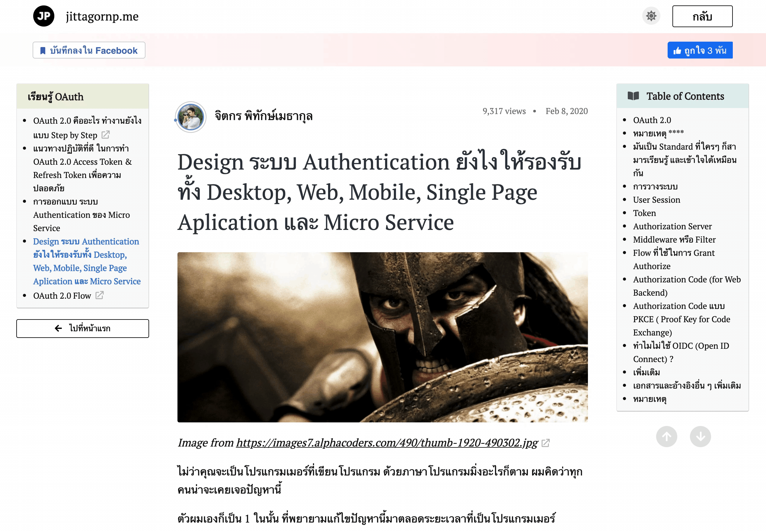Click the JP logo icon
Image resolution: width=766 pixels, height=531 pixels.
[43, 16]
